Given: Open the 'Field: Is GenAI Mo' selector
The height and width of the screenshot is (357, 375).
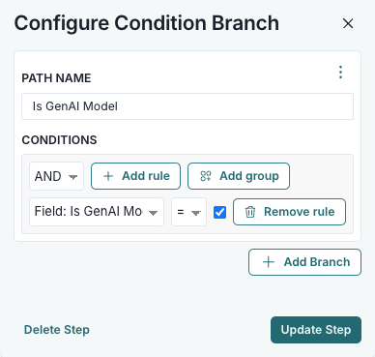Looking at the screenshot, I should pyautogui.click(x=97, y=212).
